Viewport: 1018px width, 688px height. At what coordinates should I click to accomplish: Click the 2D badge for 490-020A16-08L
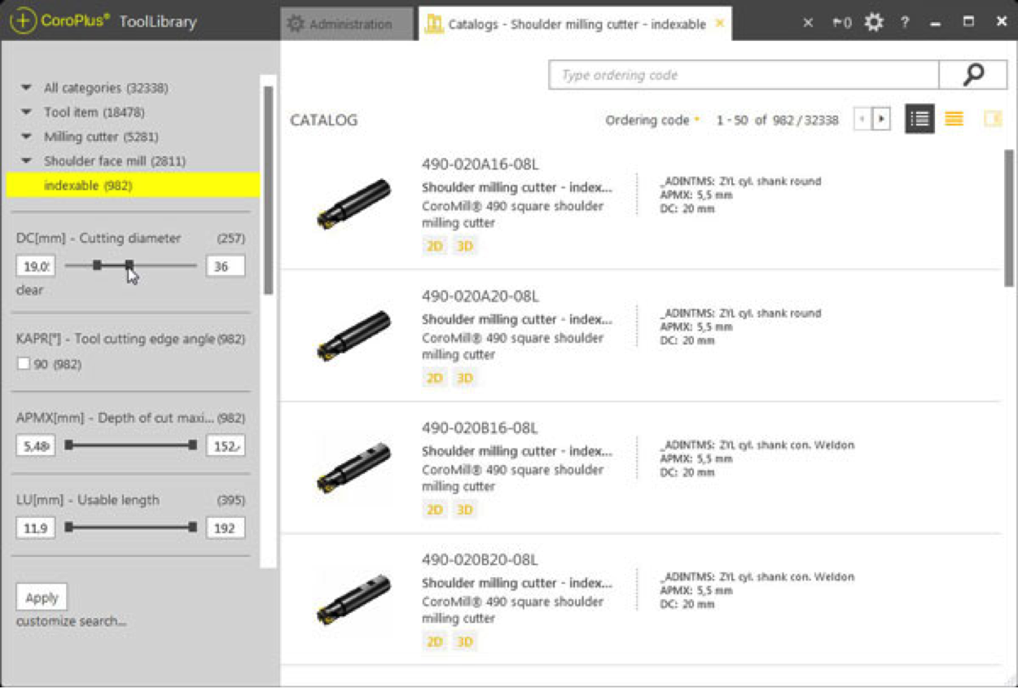coord(435,246)
